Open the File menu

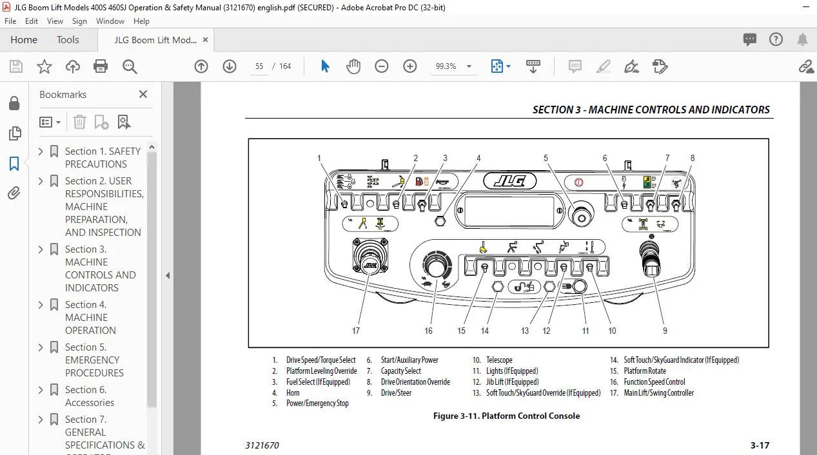click(x=11, y=21)
